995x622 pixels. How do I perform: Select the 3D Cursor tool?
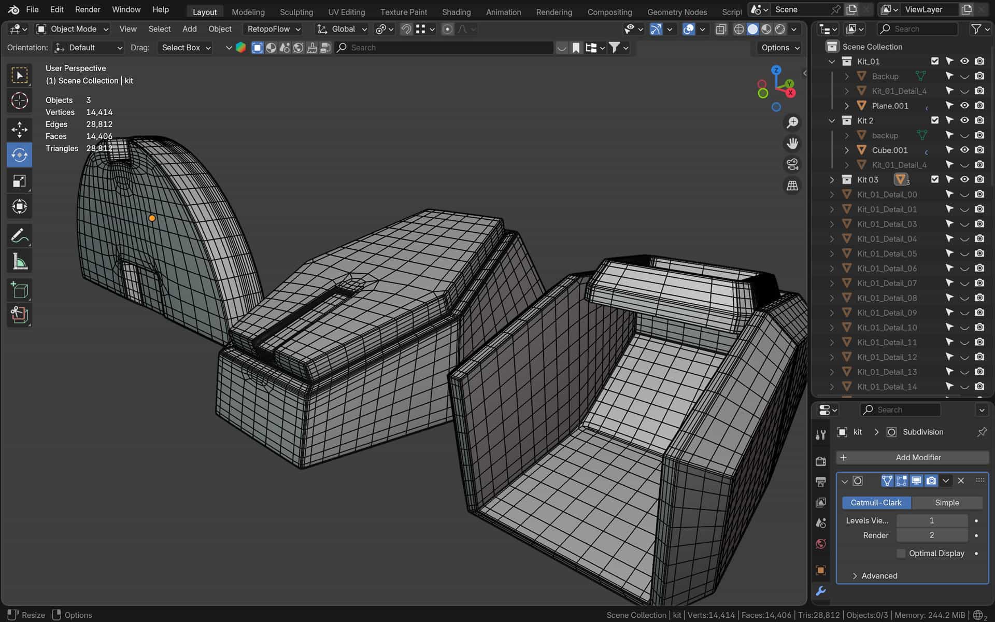[x=19, y=101]
